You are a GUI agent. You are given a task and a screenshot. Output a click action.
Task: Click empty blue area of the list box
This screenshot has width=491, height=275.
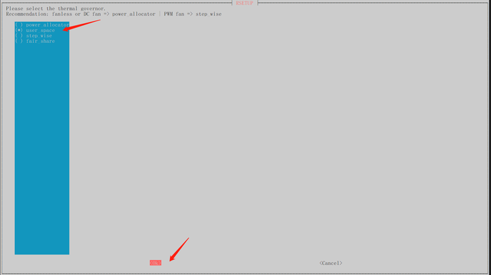42,147
